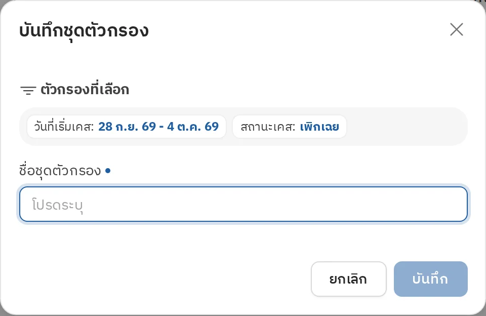Click the โปรดระบุ placeholder text
486x316 pixels.
57,205
